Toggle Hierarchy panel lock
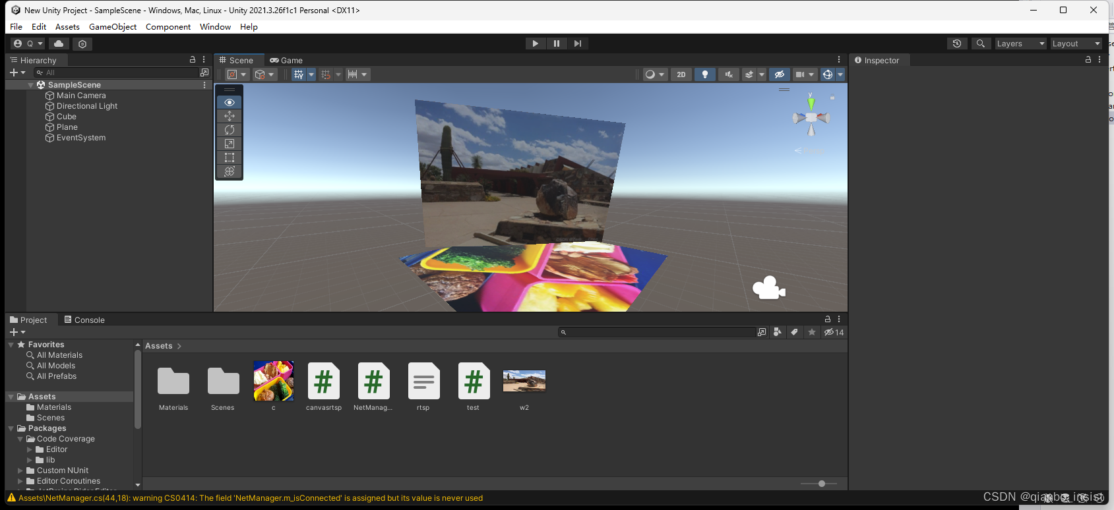This screenshot has width=1114, height=510. tap(193, 59)
